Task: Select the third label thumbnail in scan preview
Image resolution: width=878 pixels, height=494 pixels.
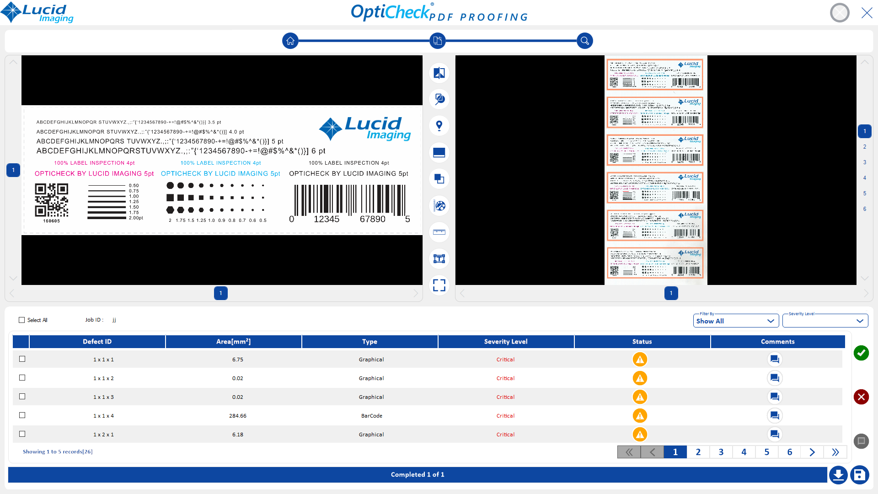Action: [655, 150]
